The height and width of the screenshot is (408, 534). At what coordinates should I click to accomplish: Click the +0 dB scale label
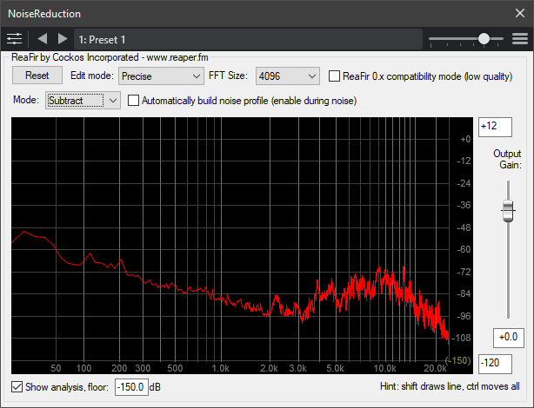tap(465, 139)
